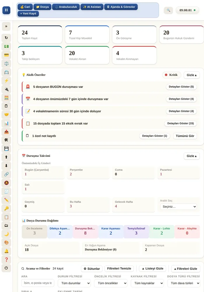The image size is (204, 292).
Task: Click the 09:00:01 clock indicator
Action: (187, 10)
